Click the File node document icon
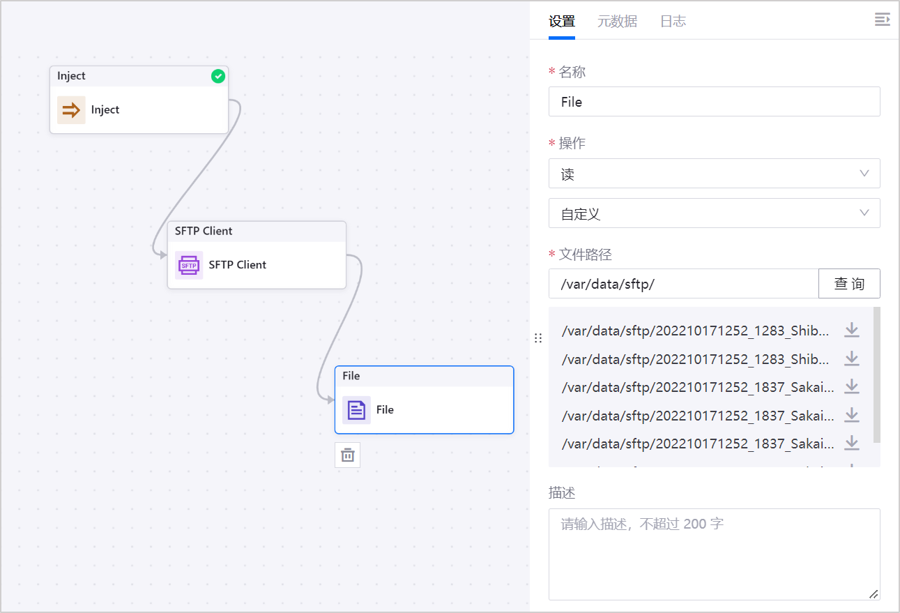900x613 pixels. point(356,410)
